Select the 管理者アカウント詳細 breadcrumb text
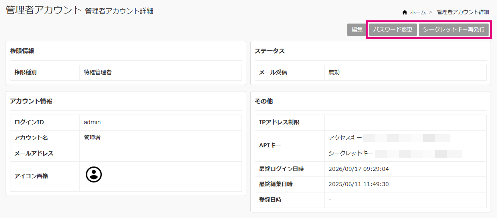This screenshot has height=218, width=497. [463, 12]
